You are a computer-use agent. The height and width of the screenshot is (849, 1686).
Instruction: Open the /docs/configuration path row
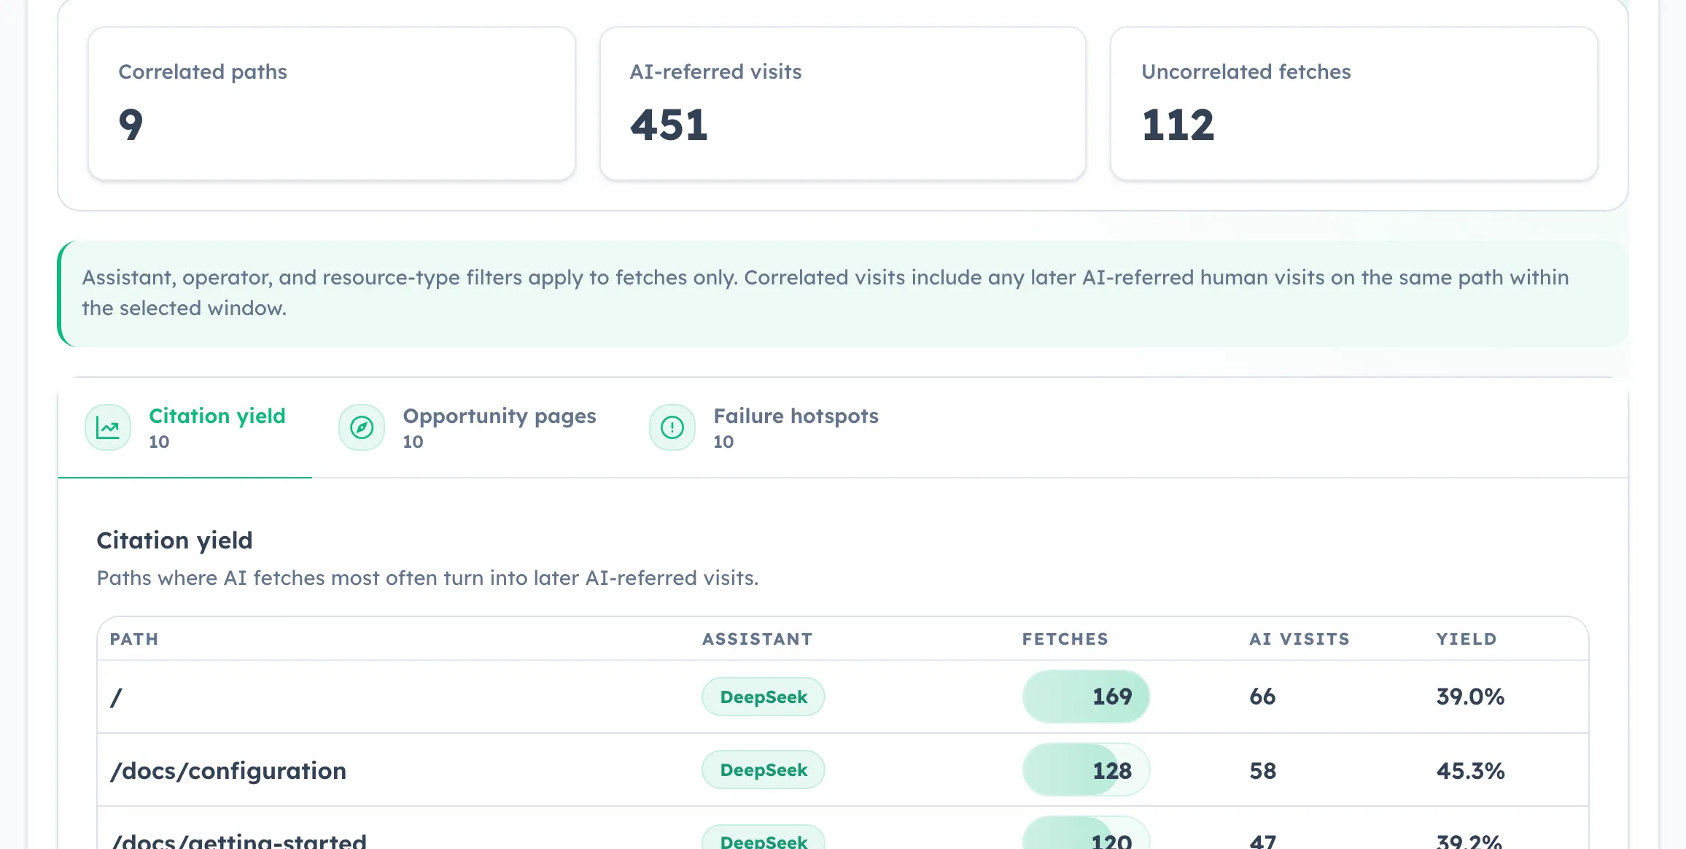229,769
